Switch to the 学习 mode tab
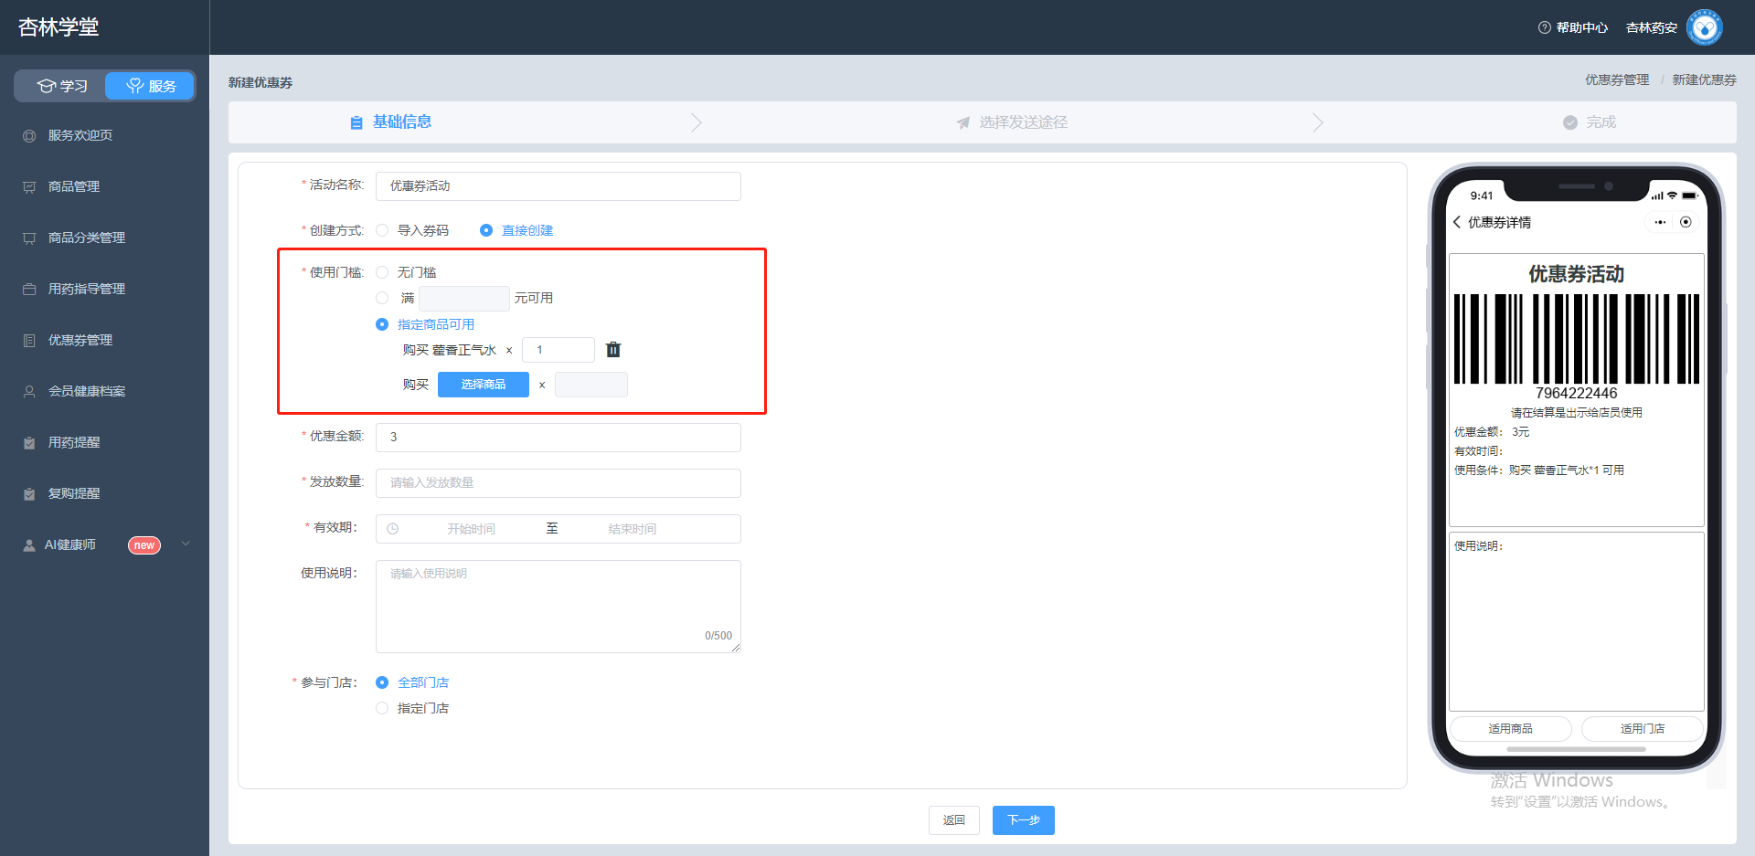Viewport: 1755px width, 856px height. [61, 86]
